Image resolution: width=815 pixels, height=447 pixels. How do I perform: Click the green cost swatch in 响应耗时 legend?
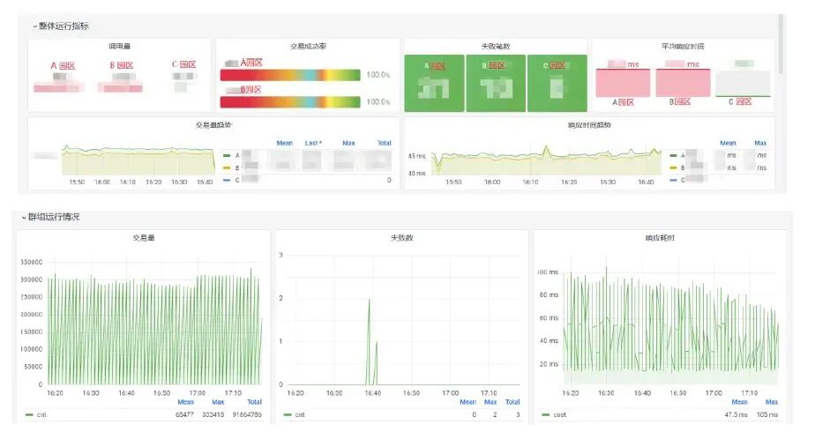(545, 414)
